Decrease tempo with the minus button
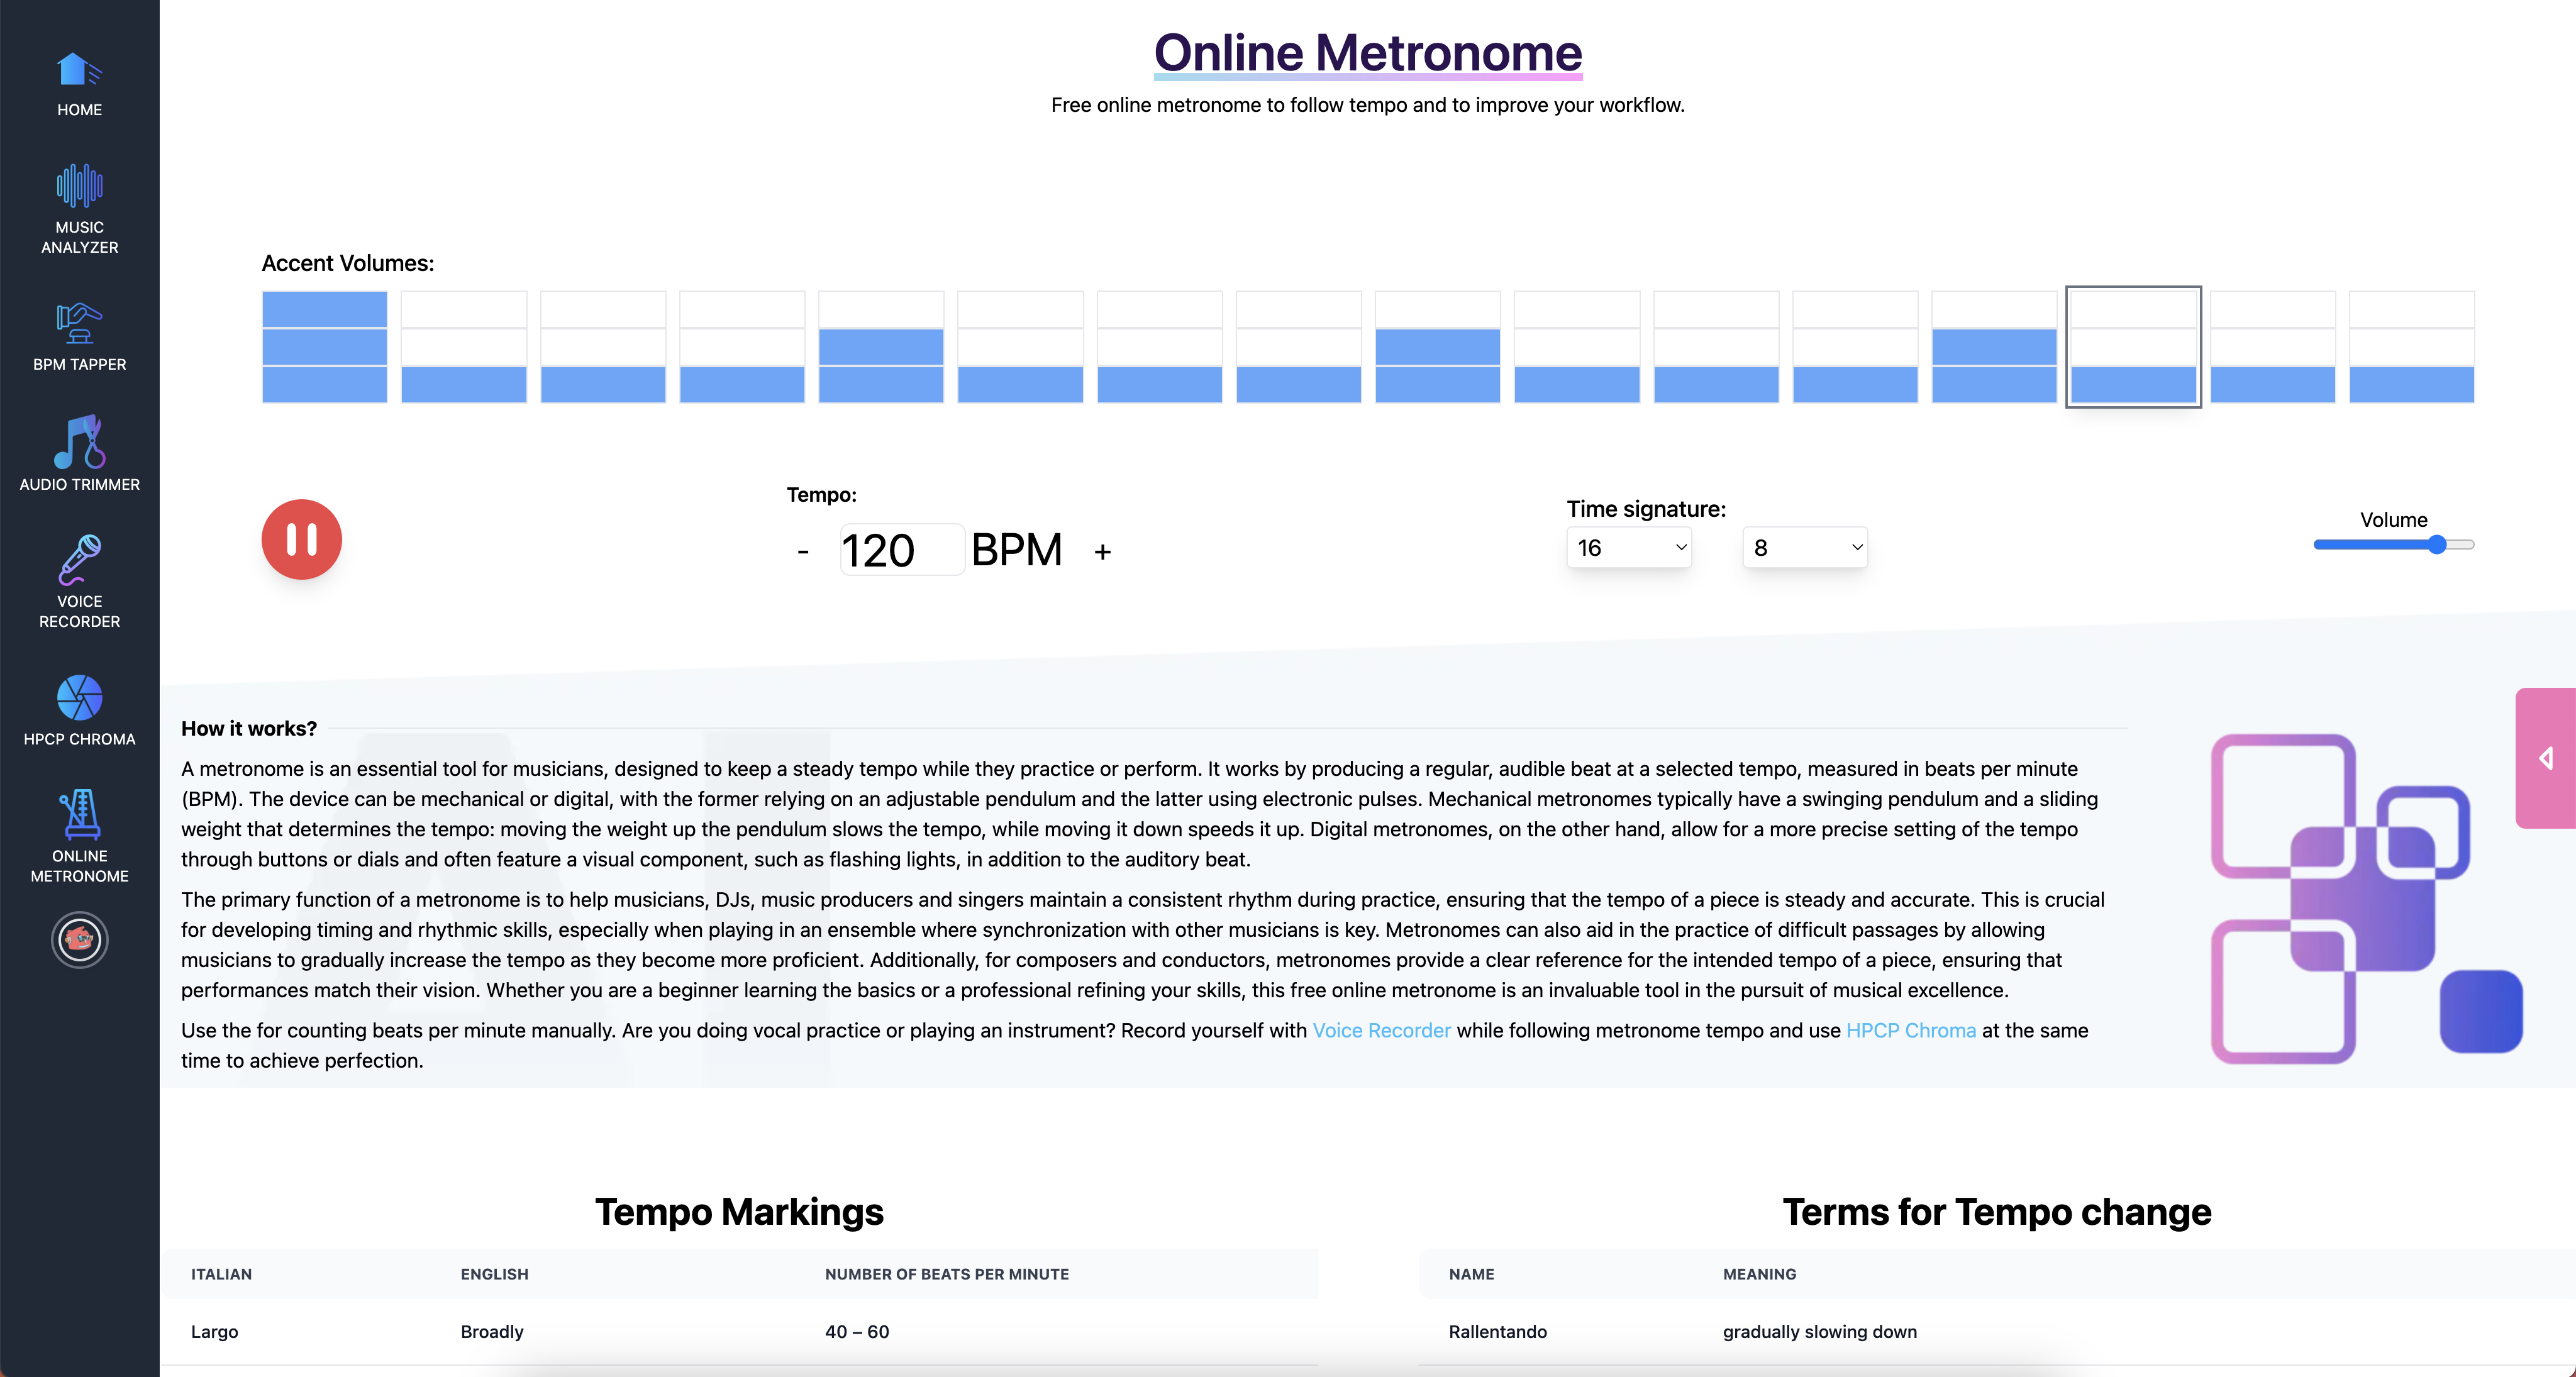This screenshot has width=2576, height=1377. point(802,552)
